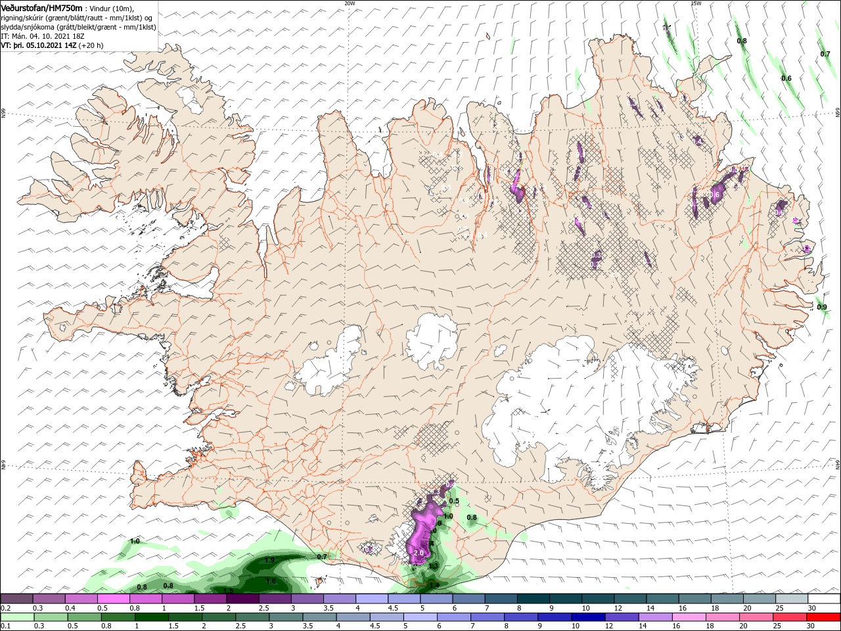The width and height of the screenshot is (841, 631).
Task: Click the '1.4' value at the southern coast
Action: click(434, 585)
